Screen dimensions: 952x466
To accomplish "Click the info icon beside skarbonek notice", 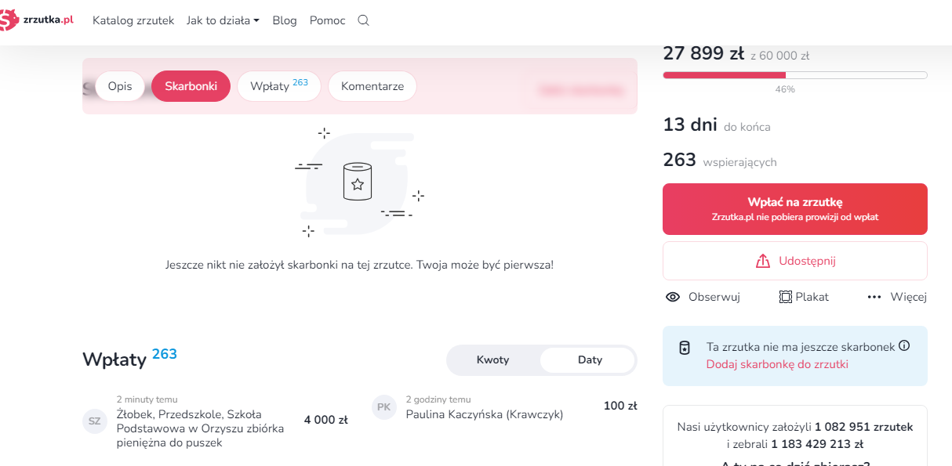I will pos(904,345).
